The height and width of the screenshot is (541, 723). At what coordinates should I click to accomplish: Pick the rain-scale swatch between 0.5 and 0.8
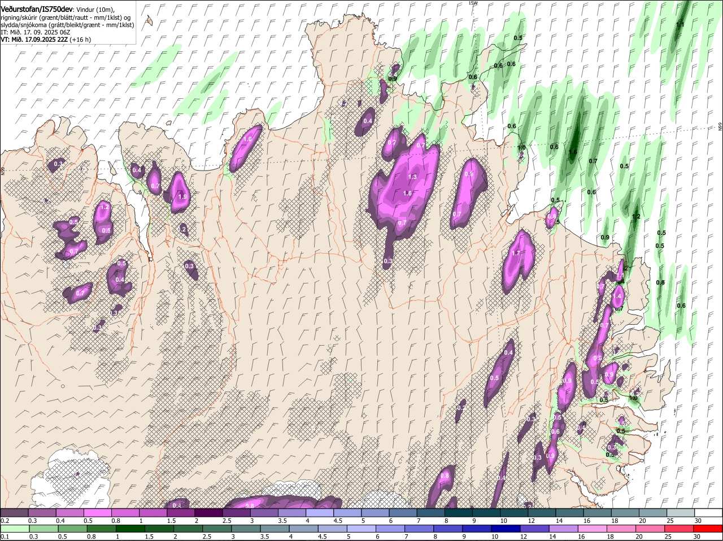point(73,529)
